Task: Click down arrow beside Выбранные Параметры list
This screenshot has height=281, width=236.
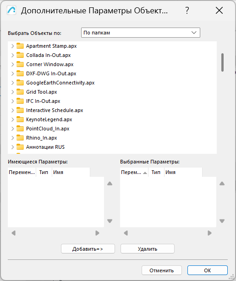Action: coord(222,221)
